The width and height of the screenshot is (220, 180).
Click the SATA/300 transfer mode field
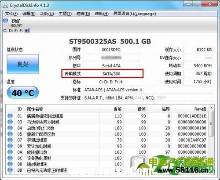[x=111, y=74]
